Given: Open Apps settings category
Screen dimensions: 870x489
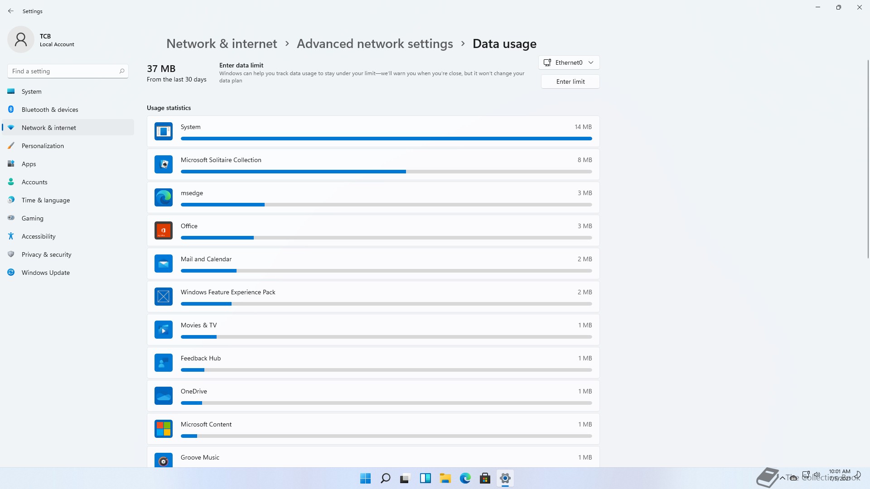Looking at the screenshot, I should tap(68, 164).
